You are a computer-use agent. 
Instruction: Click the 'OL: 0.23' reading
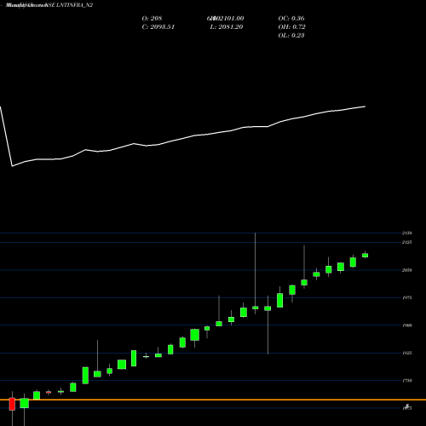(291, 36)
